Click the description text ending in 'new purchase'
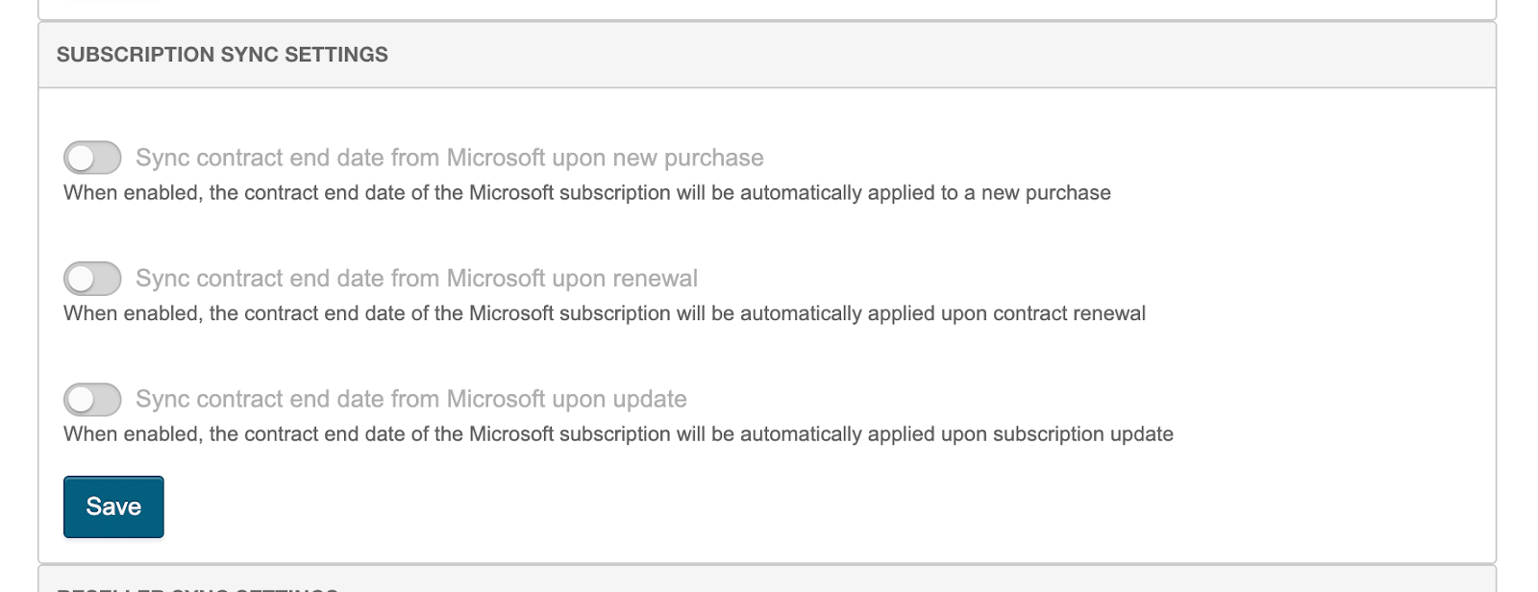The width and height of the screenshot is (1538, 592). pos(586,193)
